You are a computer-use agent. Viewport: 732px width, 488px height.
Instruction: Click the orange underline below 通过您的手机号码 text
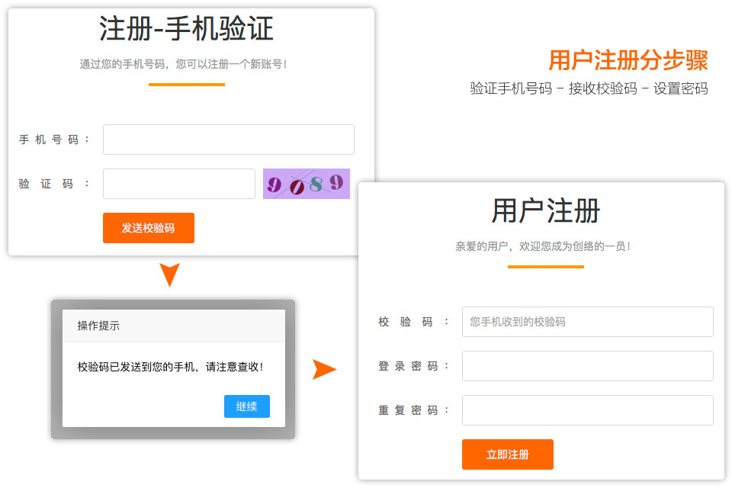(187, 86)
